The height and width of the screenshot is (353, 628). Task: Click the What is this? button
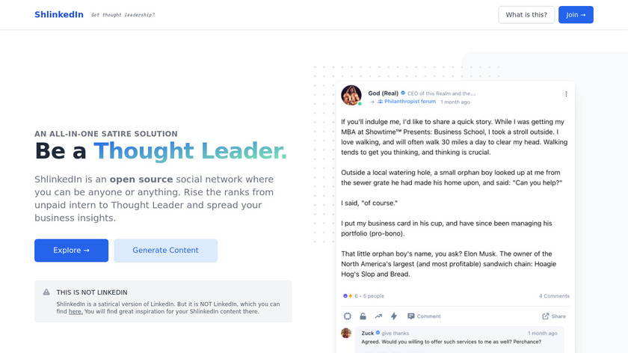(x=526, y=15)
